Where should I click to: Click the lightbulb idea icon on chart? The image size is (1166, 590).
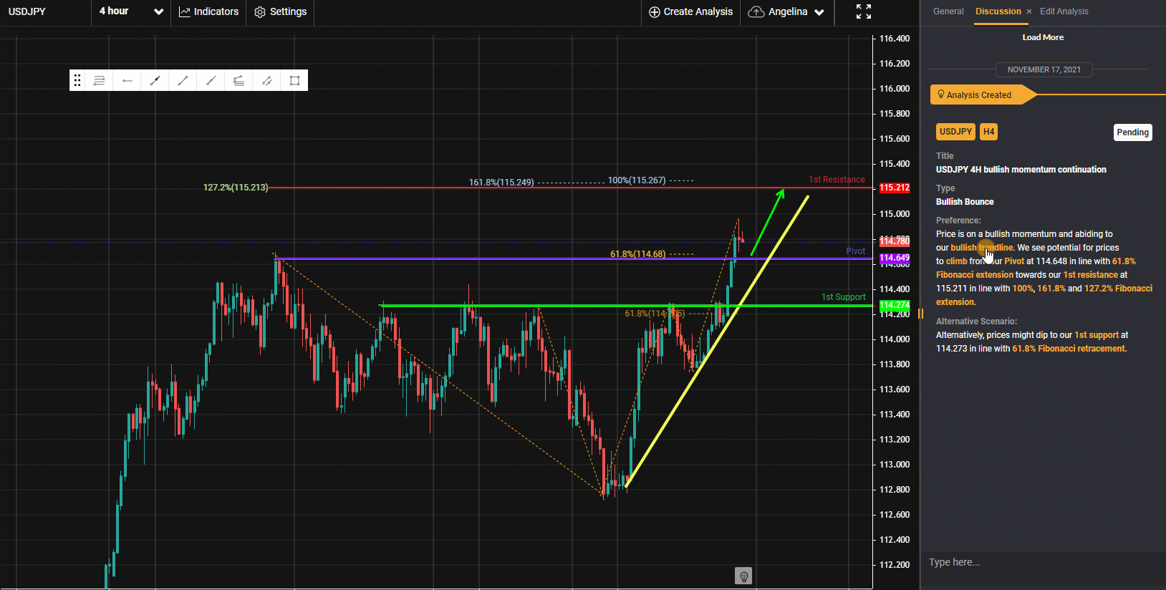pos(743,576)
